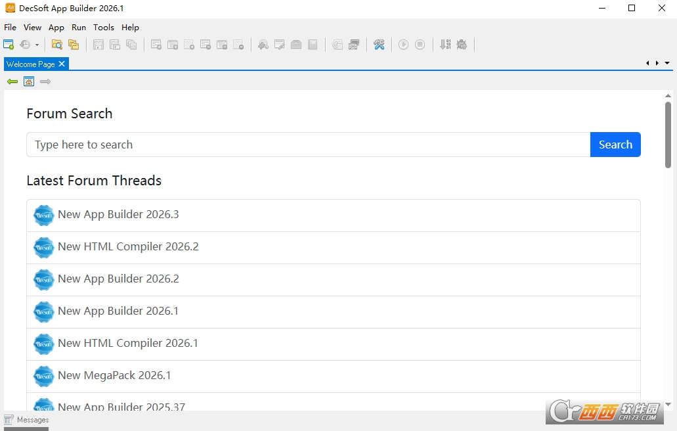
Task: Click the edit pencil toolbar icon
Action: [x=279, y=45]
